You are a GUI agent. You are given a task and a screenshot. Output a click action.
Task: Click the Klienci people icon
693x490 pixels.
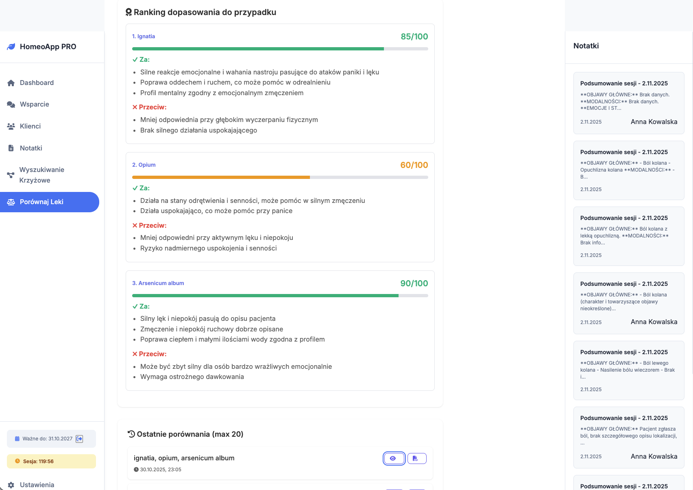tap(11, 126)
